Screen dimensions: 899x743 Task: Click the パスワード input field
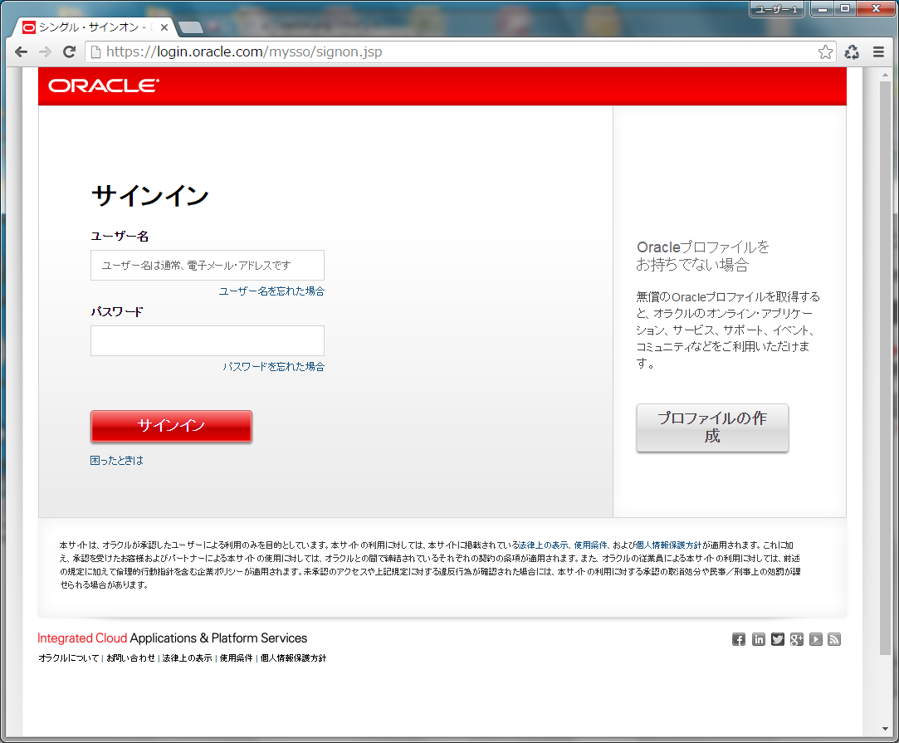pyautogui.click(x=208, y=341)
